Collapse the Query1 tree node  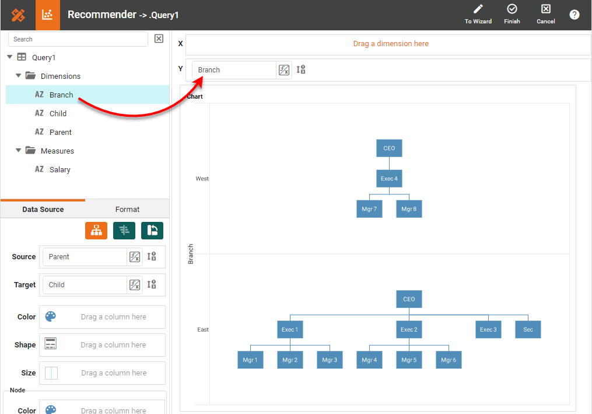[9, 57]
